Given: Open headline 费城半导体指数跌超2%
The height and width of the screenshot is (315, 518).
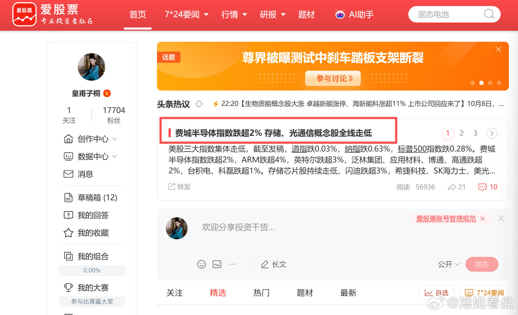Looking at the screenshot, I should point(273,133).
